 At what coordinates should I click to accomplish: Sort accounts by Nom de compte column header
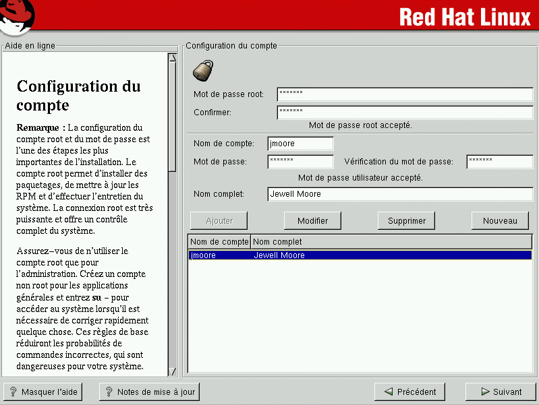[x=219, y=241]
